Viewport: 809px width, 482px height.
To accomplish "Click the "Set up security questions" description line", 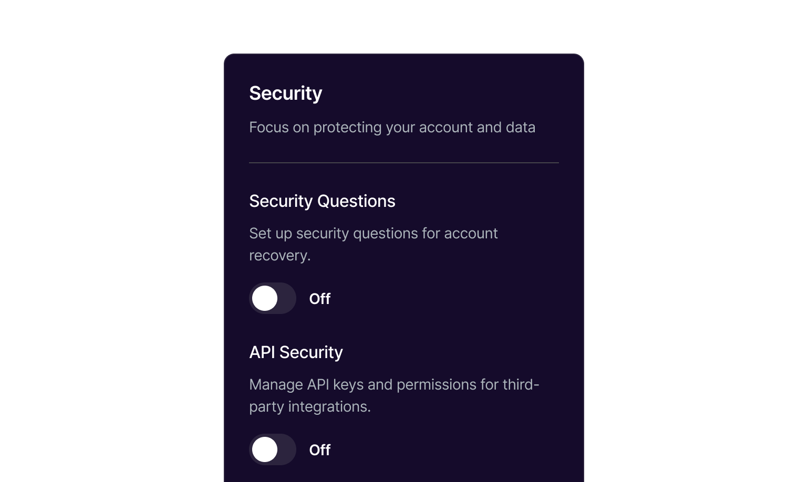I will [373, 234].
